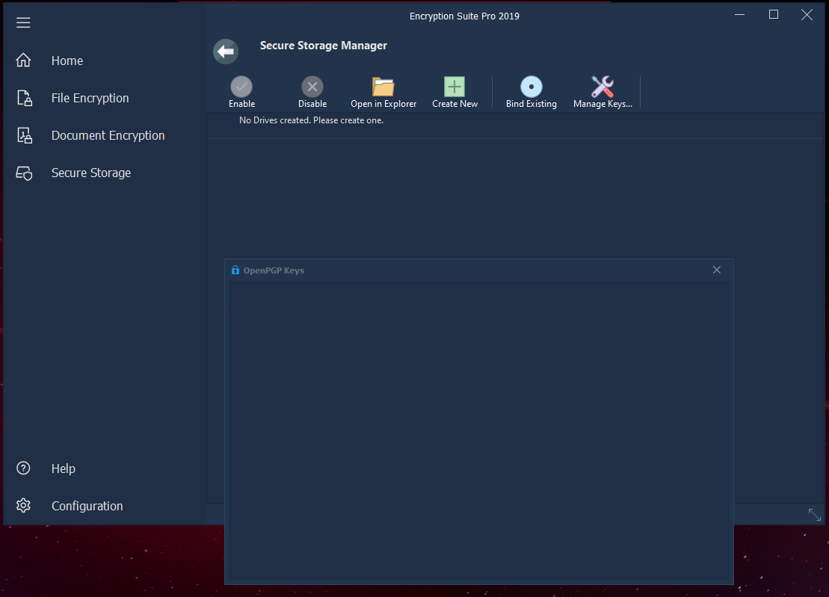
Task: Create New secure drive via plus icon
Action: coord(454,87)
